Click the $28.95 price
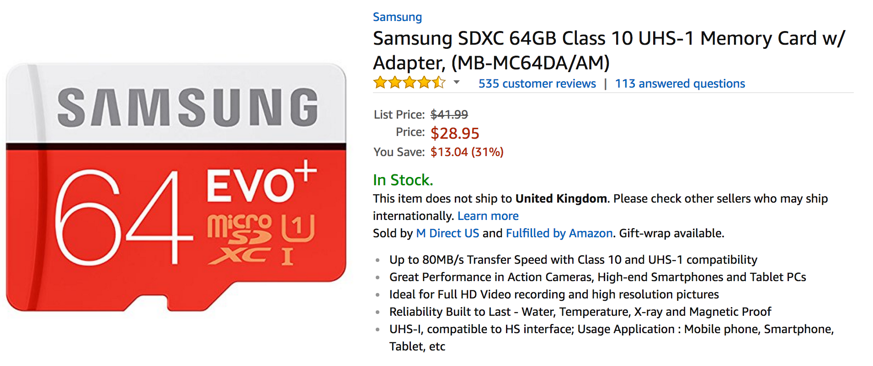The image size is (873, 366). (x=455, y=133)
